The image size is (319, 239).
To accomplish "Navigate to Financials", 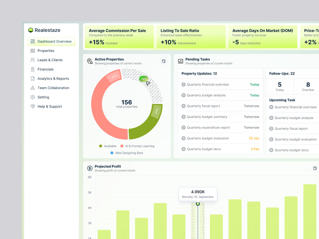I will (46, 69).
